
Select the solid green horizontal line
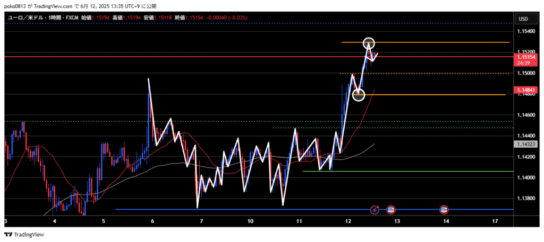[425, 172]
